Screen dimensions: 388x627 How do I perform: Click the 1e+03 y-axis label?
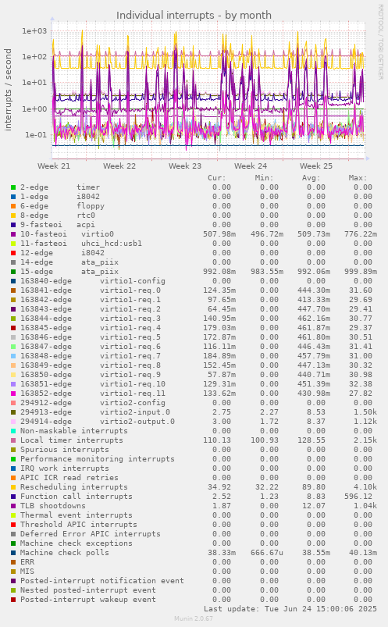click(x=34, y=30)
